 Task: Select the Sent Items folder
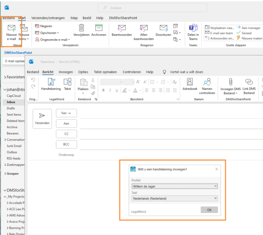14,115
